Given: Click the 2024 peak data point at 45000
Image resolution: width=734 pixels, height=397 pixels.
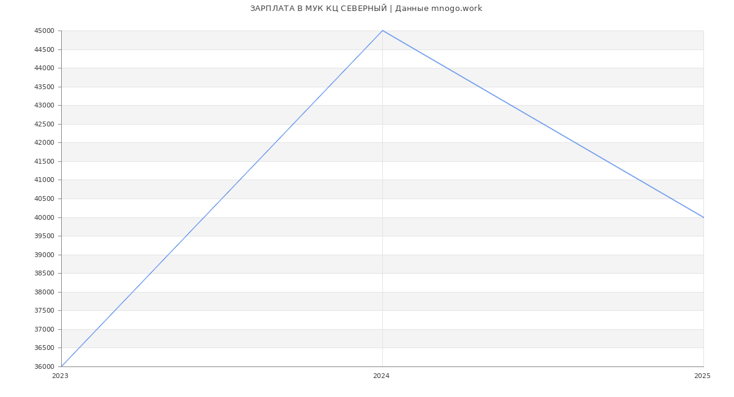Looking at the screenshot, I should 382,31.
